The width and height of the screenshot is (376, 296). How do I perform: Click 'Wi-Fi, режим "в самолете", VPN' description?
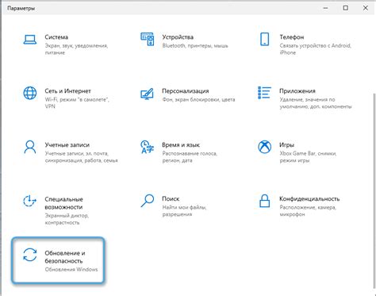[x=77, y=103]
